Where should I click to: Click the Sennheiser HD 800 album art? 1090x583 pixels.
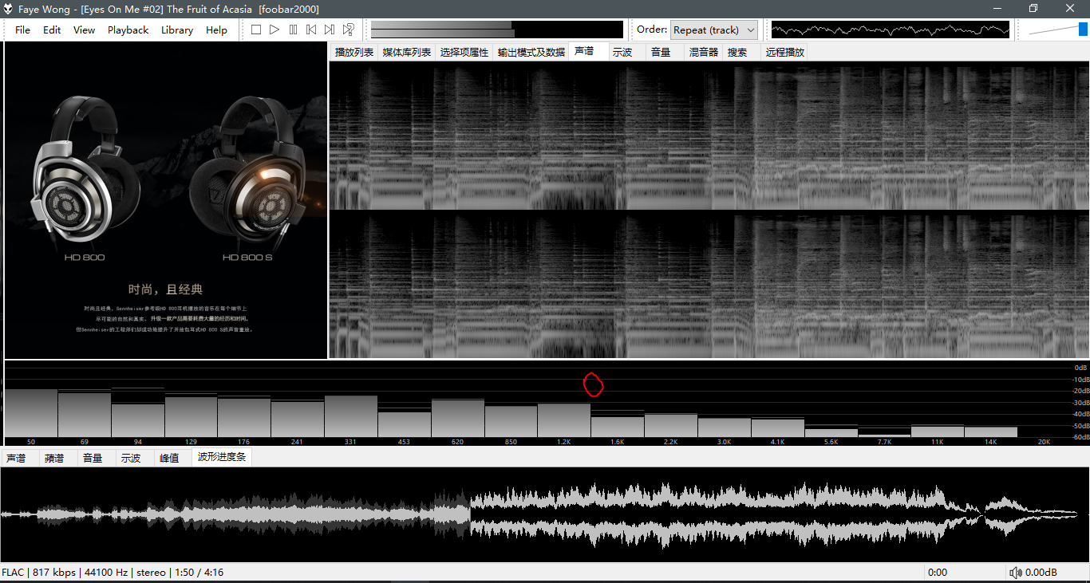[x=166, y=200]
